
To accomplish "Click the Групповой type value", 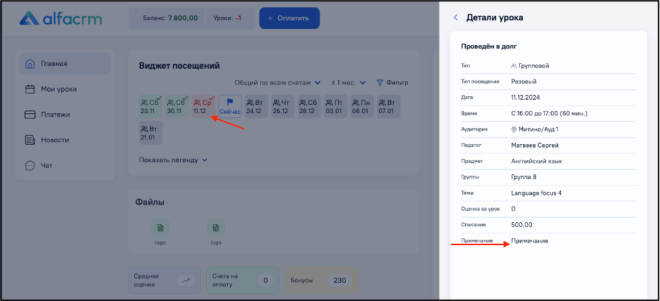I will tap(530, 65).
